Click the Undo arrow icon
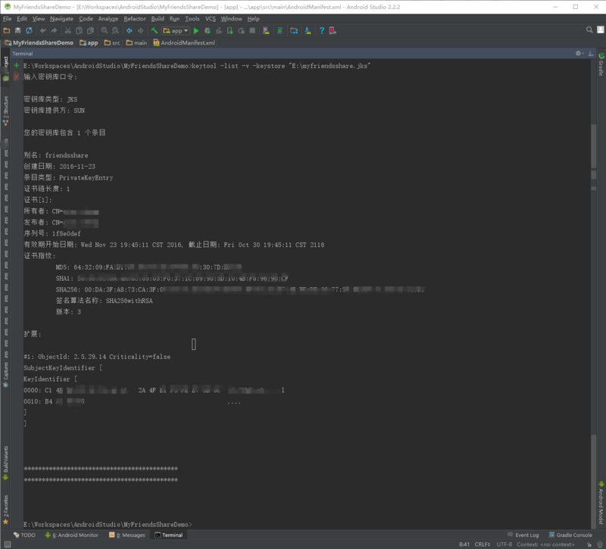The image size is (606, 549). [43, 30]
